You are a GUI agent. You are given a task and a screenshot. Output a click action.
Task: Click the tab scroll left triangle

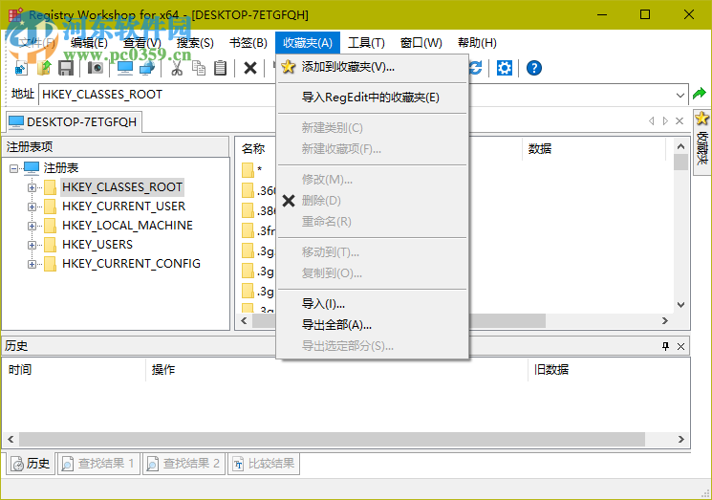pyautogui.click(x=652, y=120)
